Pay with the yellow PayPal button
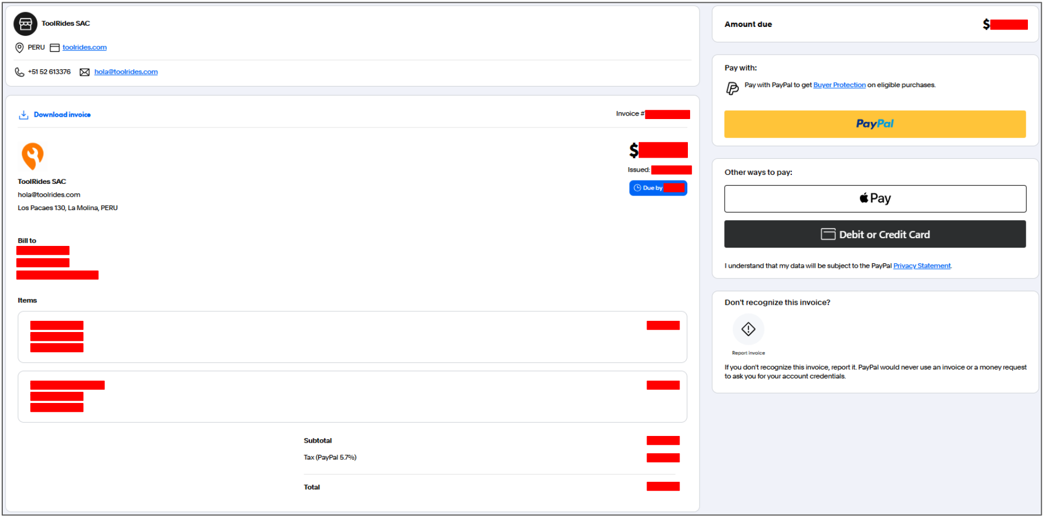The height and width of the screenshot is (517, 1043). pyautogui.click(x=875, y=124)
